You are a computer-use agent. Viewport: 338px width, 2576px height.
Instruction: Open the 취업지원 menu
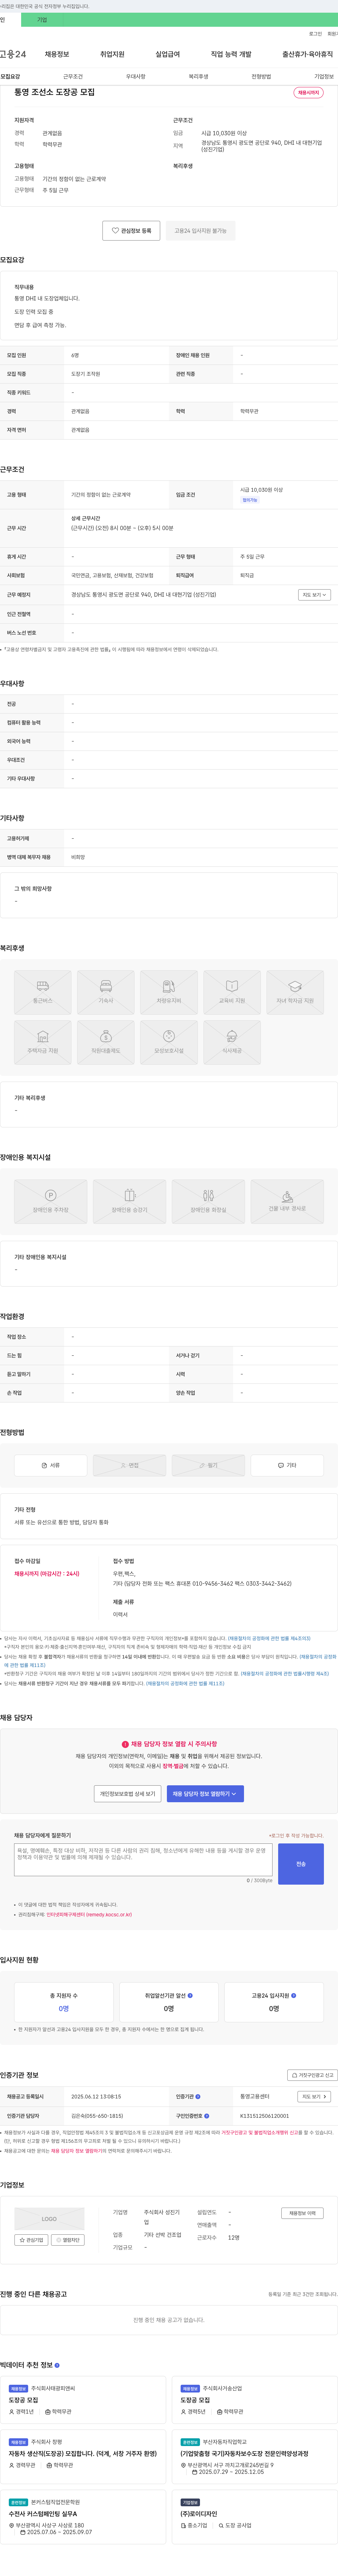pos(112,54)
